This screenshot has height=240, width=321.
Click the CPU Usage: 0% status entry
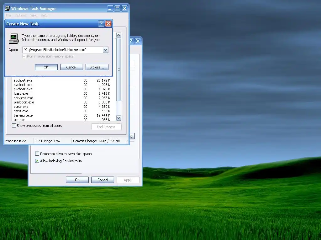click(x=48, y=141)
